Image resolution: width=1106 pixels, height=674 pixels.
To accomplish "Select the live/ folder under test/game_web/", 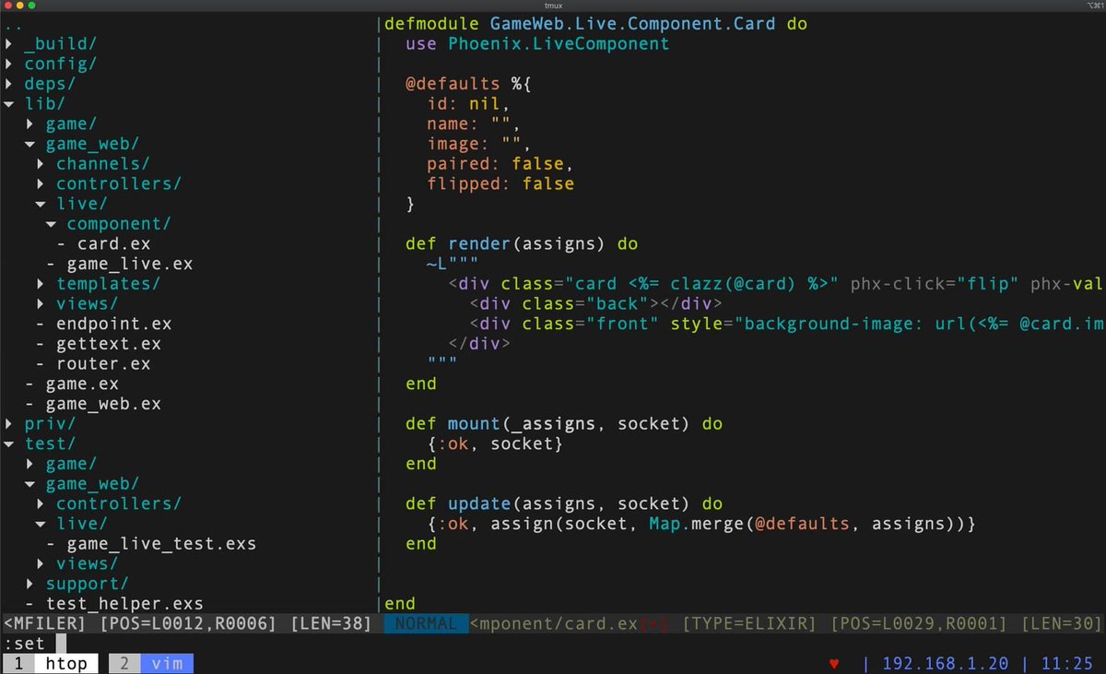I will (82, 524).
